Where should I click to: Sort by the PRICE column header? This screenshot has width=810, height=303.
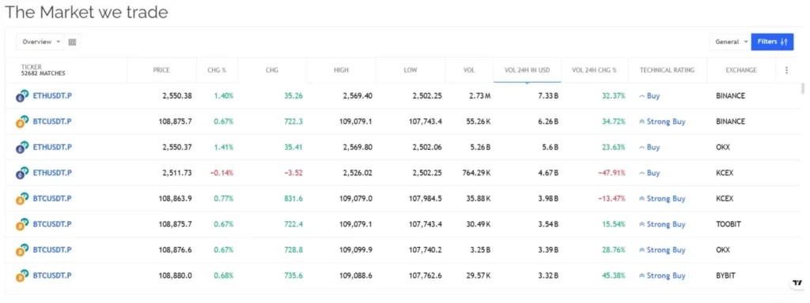[x=161, y=70]
